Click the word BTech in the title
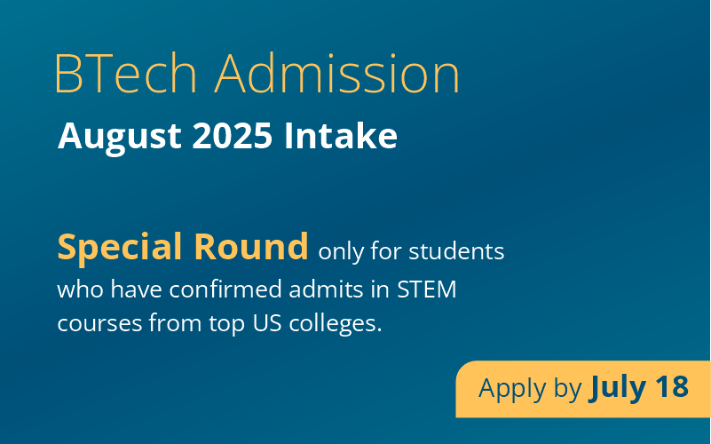Screen dimensions: 711x444 tap(126, 74)
